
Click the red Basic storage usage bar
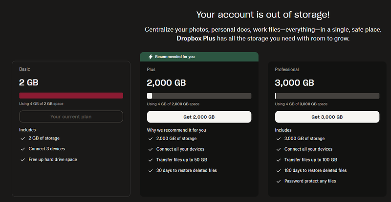click(x=71, y=96)
